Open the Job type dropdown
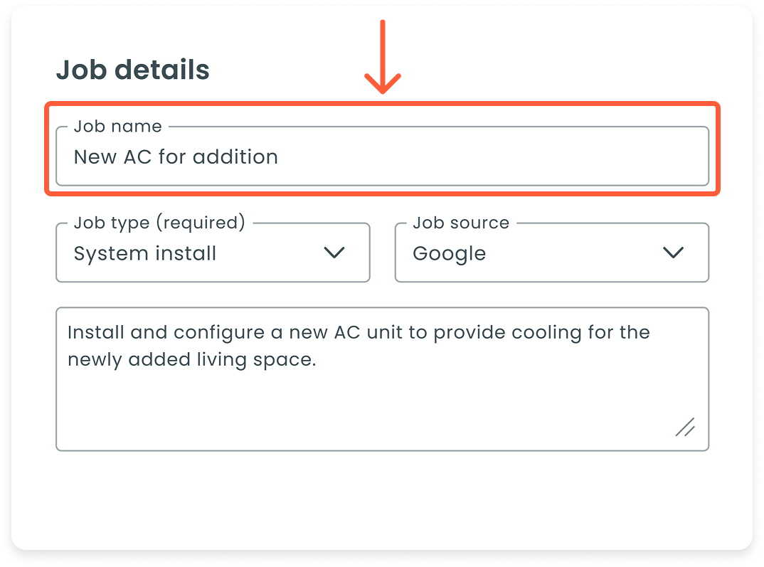Screen dimensions: 764x567 [213, 253]
